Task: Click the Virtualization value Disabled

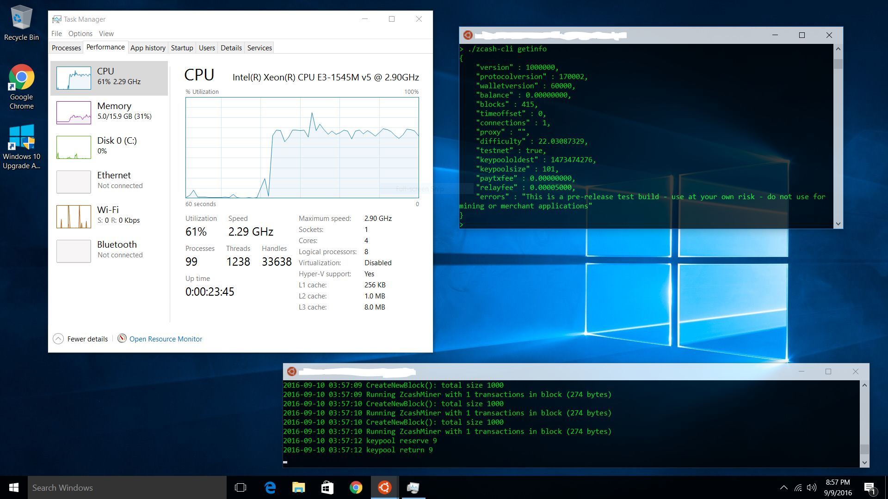Action: tap(378, 263)
